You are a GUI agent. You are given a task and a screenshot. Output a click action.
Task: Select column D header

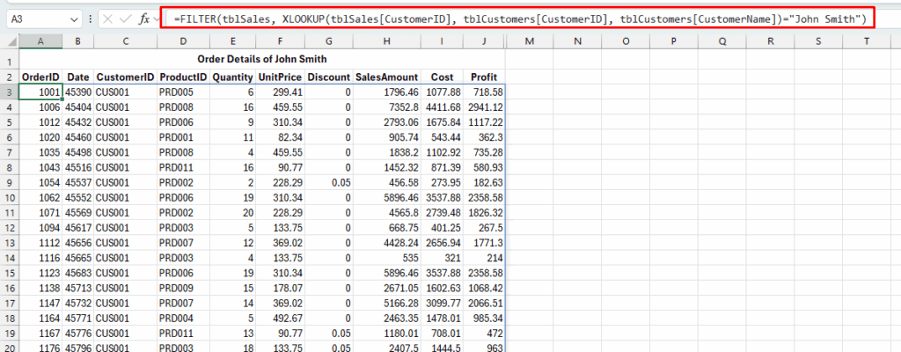point(183,42)
